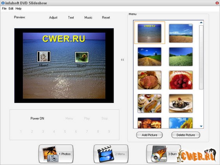This screenshot has width=220, height=165.
Task: Click the vertical scrollbar thumb in menu list
Action: [x=201, y=57]
